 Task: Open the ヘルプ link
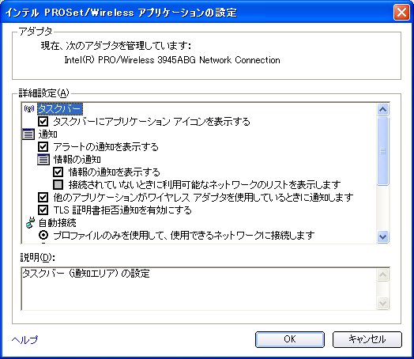coord(24,339)
